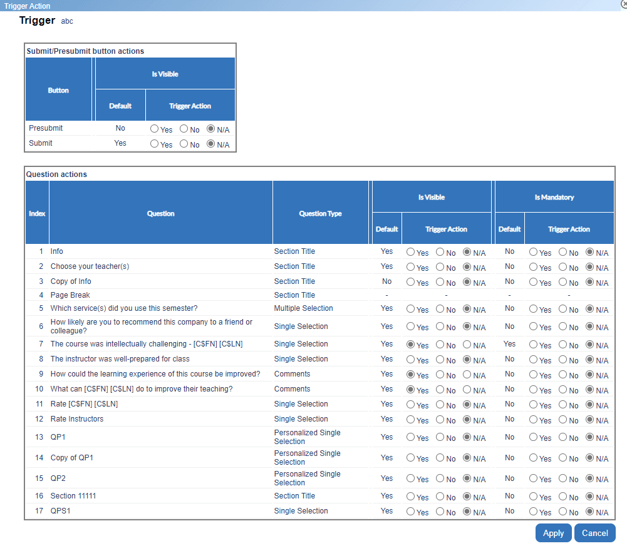Set question 7 Is Visible to No

point(440,344)
